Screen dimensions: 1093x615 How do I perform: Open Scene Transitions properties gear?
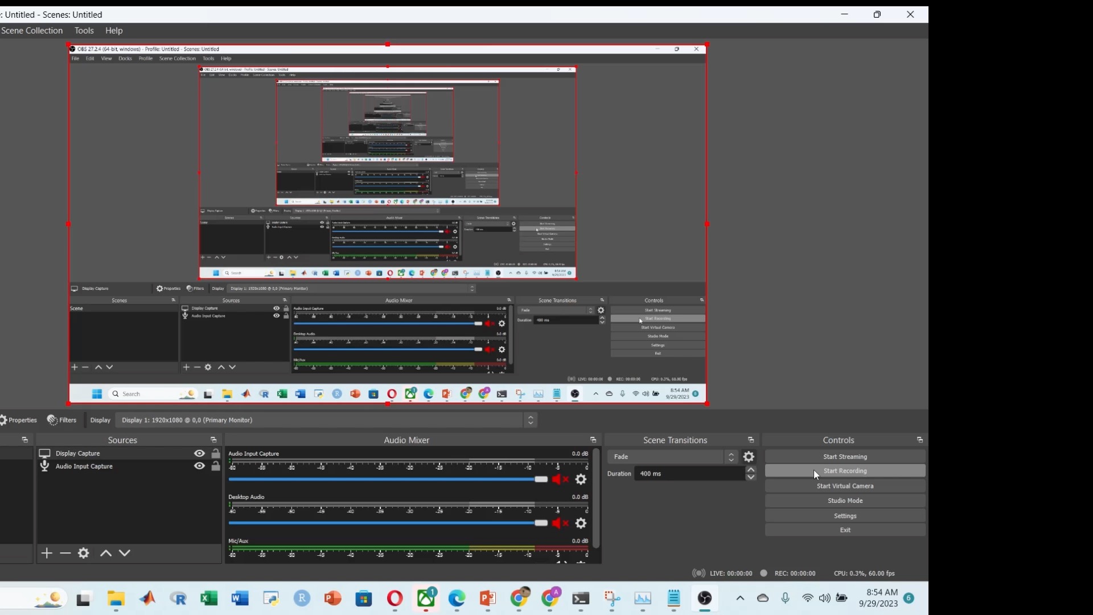[x=749, y=457]
